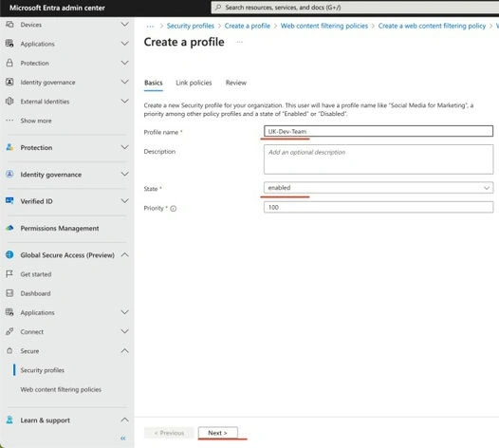The height and width of the screenshot is (448, 499).
Task: Click the Learn & support person icon
Action: click(9, 420)
